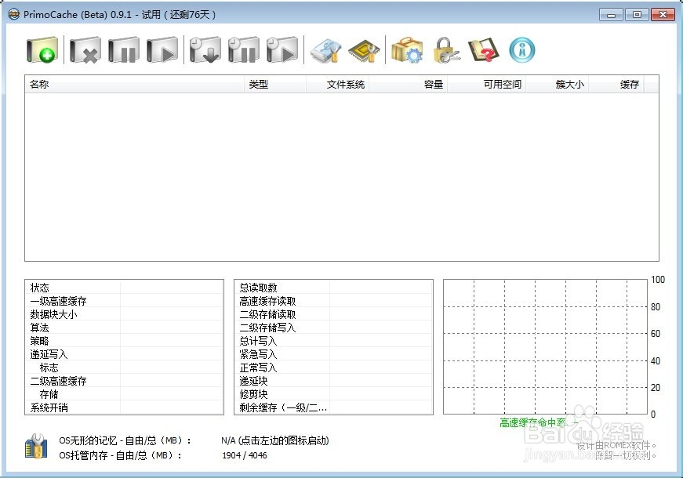Open the help book icon

pyautogui.click(x=483, y=50)
